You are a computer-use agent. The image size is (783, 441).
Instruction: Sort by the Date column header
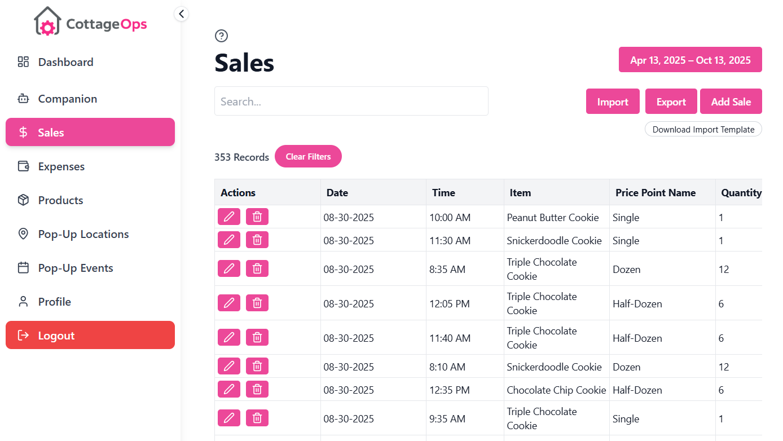337,193
